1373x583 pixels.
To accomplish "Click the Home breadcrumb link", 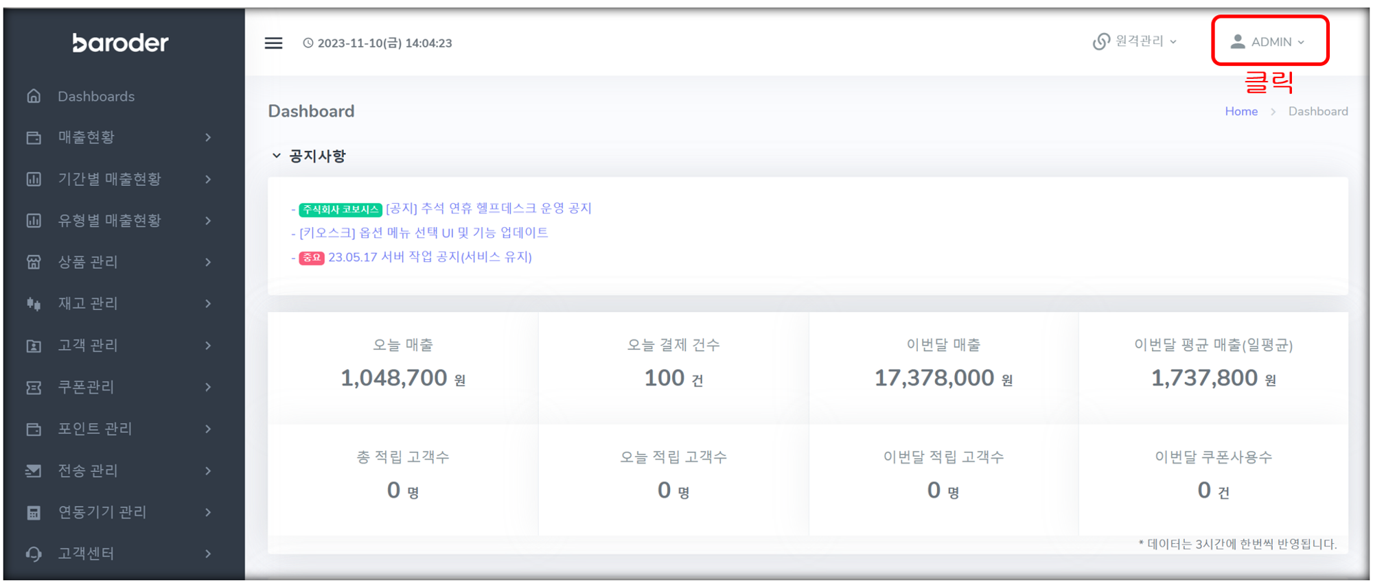I will [x=1241, y=111].
